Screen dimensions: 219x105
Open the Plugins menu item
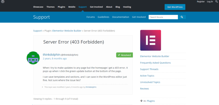click(62, 7)
